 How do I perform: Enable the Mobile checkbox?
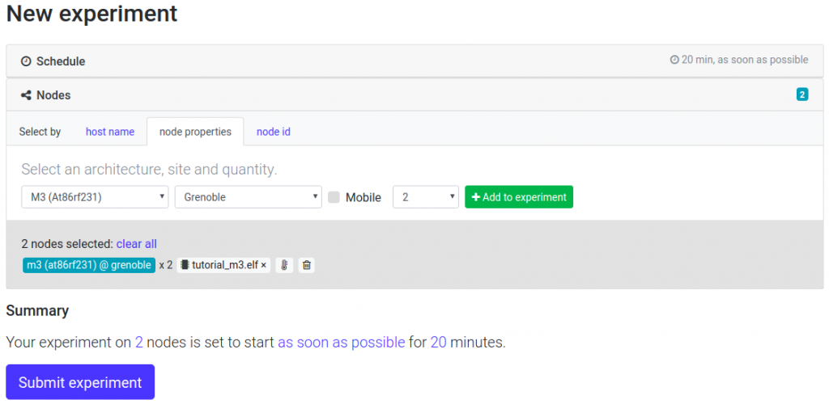pos(334,197)
